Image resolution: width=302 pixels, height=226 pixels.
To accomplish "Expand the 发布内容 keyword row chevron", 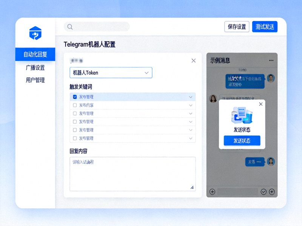I will point(191,105).
